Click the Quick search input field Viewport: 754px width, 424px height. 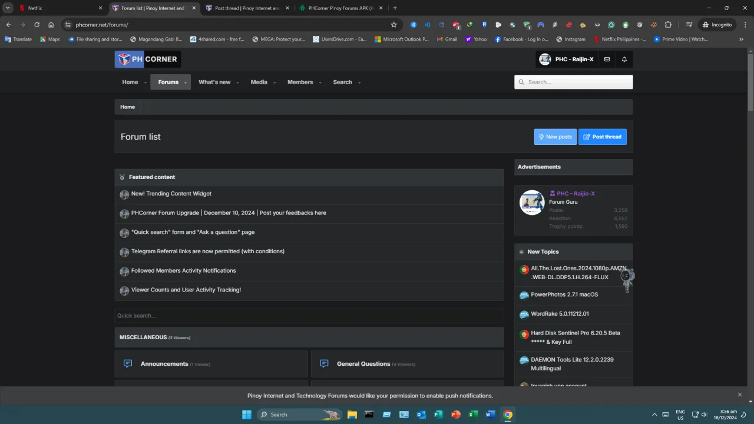tap(309, 316)
